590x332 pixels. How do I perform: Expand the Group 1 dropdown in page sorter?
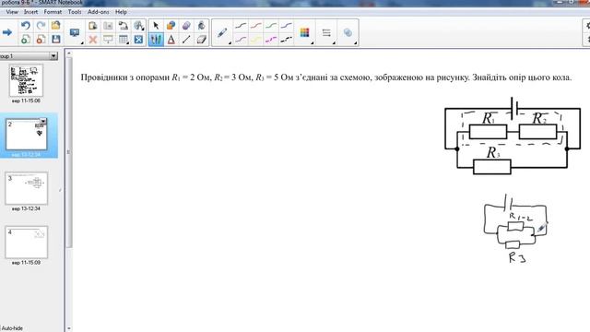click(x=53, y=56)
